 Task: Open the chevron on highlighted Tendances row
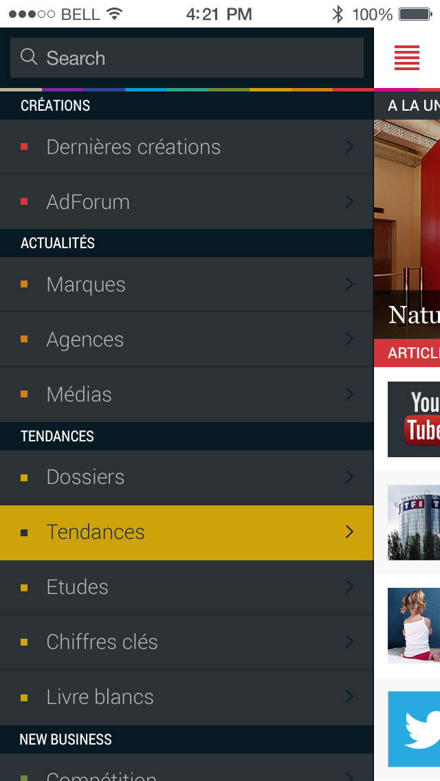pos(349,532)
